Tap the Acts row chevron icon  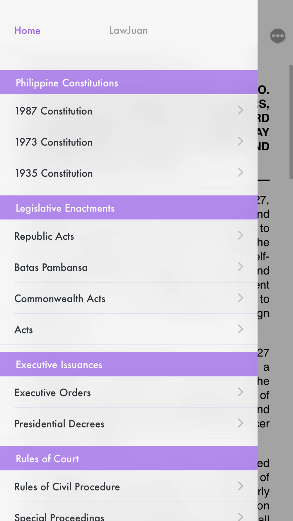coord(241,329)
